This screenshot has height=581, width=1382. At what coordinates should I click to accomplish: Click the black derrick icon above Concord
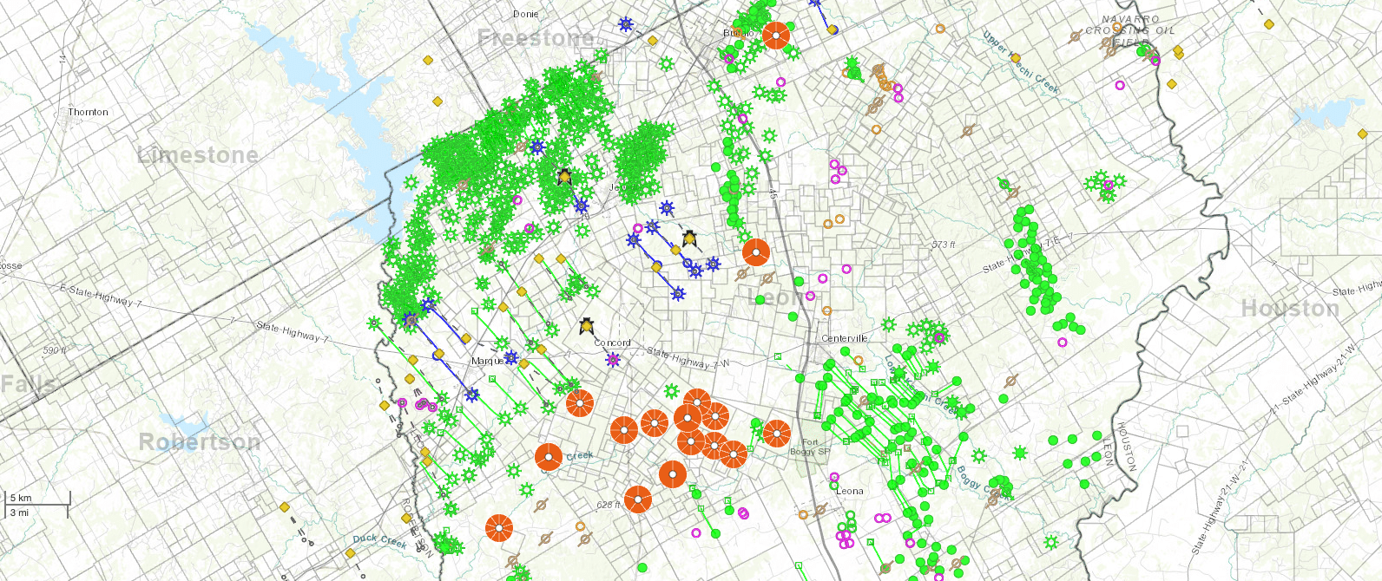(x=587, y=327)
